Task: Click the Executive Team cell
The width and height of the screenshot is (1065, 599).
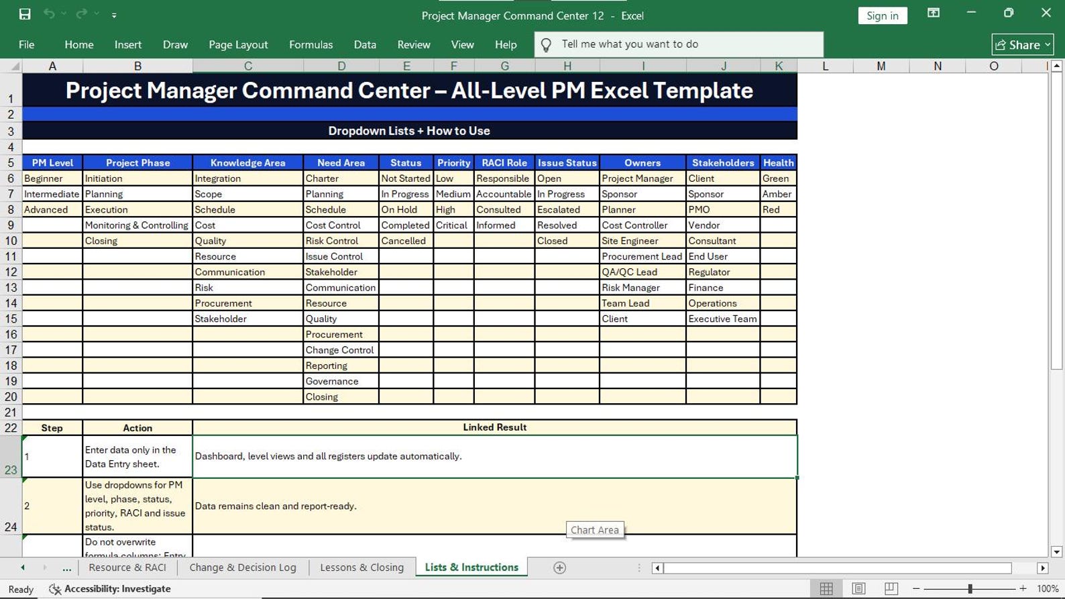Action: (723, 319)
